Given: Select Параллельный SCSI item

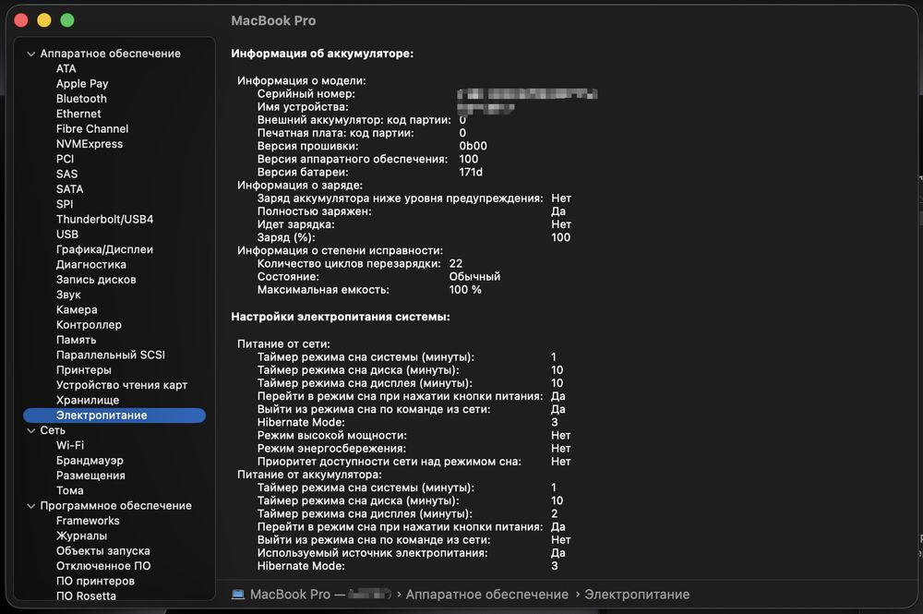Looking at the screenshot, I should 110,355.
